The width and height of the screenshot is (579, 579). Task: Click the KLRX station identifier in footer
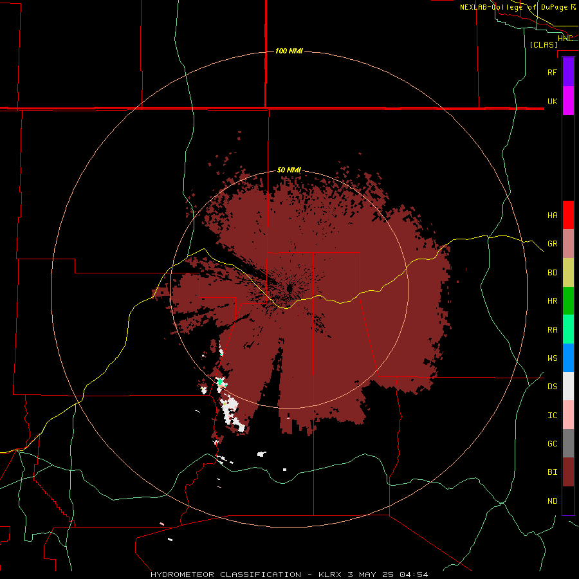coord(331,574)
